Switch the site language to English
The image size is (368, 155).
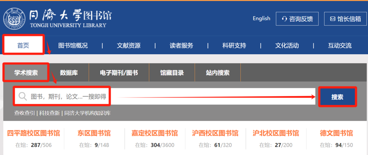pyautogui.click(x=261, y=19)
